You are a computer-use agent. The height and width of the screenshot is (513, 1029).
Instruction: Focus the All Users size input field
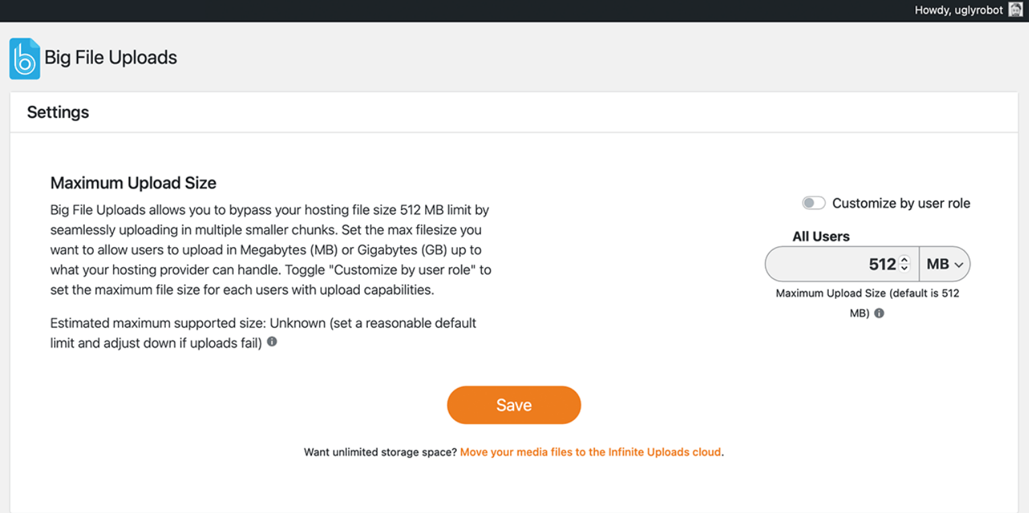pyautogui.click(x=836, y=265)
